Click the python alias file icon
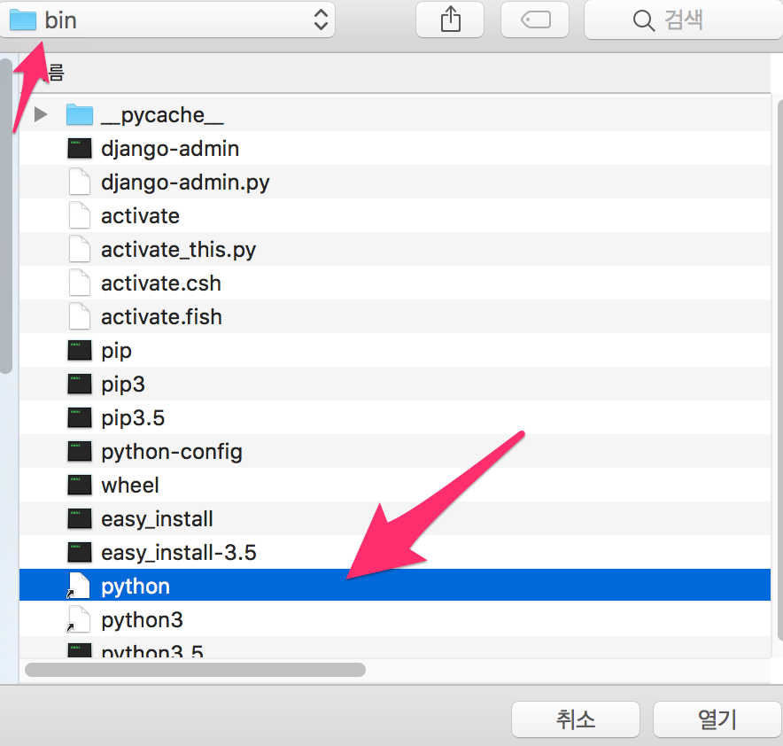This screenshot has width=783, height=746. [x=79, y=586]
